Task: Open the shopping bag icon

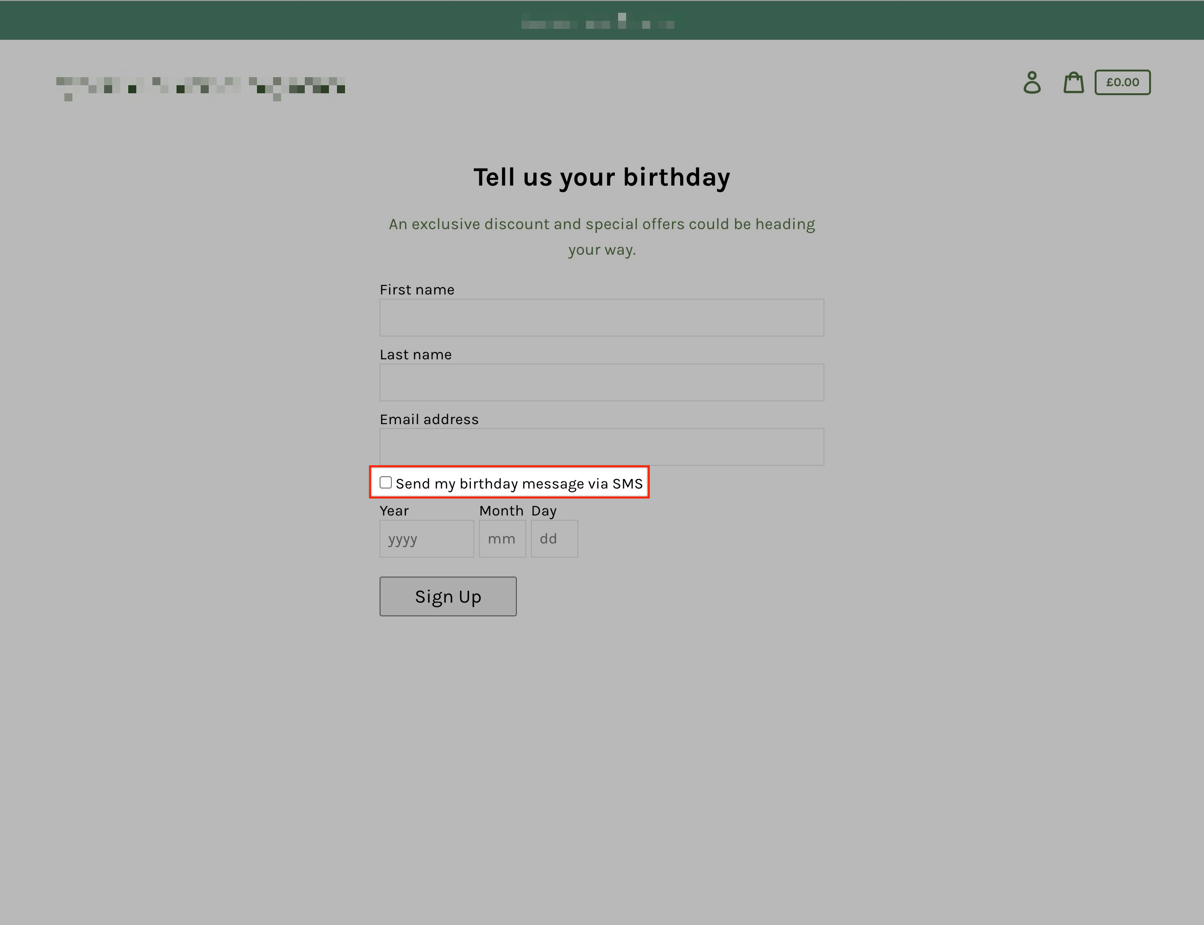Action: click(1073, 82)
